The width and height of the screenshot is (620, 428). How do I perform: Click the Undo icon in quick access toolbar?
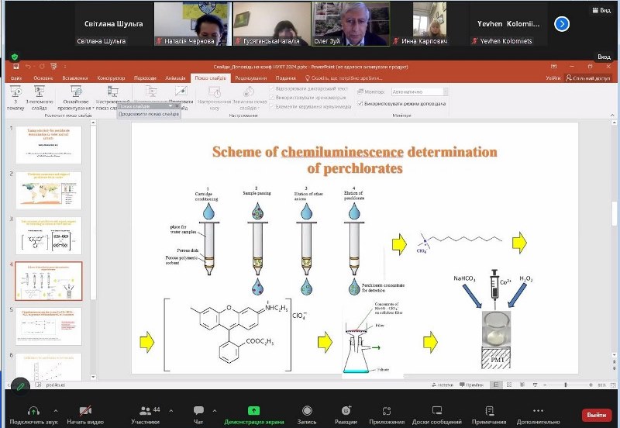point(28,67)
